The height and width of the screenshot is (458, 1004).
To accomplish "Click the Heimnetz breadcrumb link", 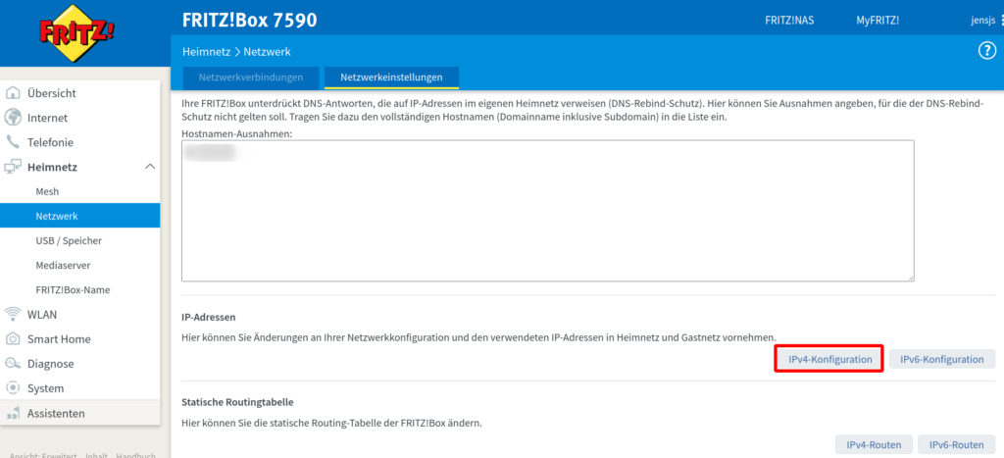I will [x=206, y=52].
